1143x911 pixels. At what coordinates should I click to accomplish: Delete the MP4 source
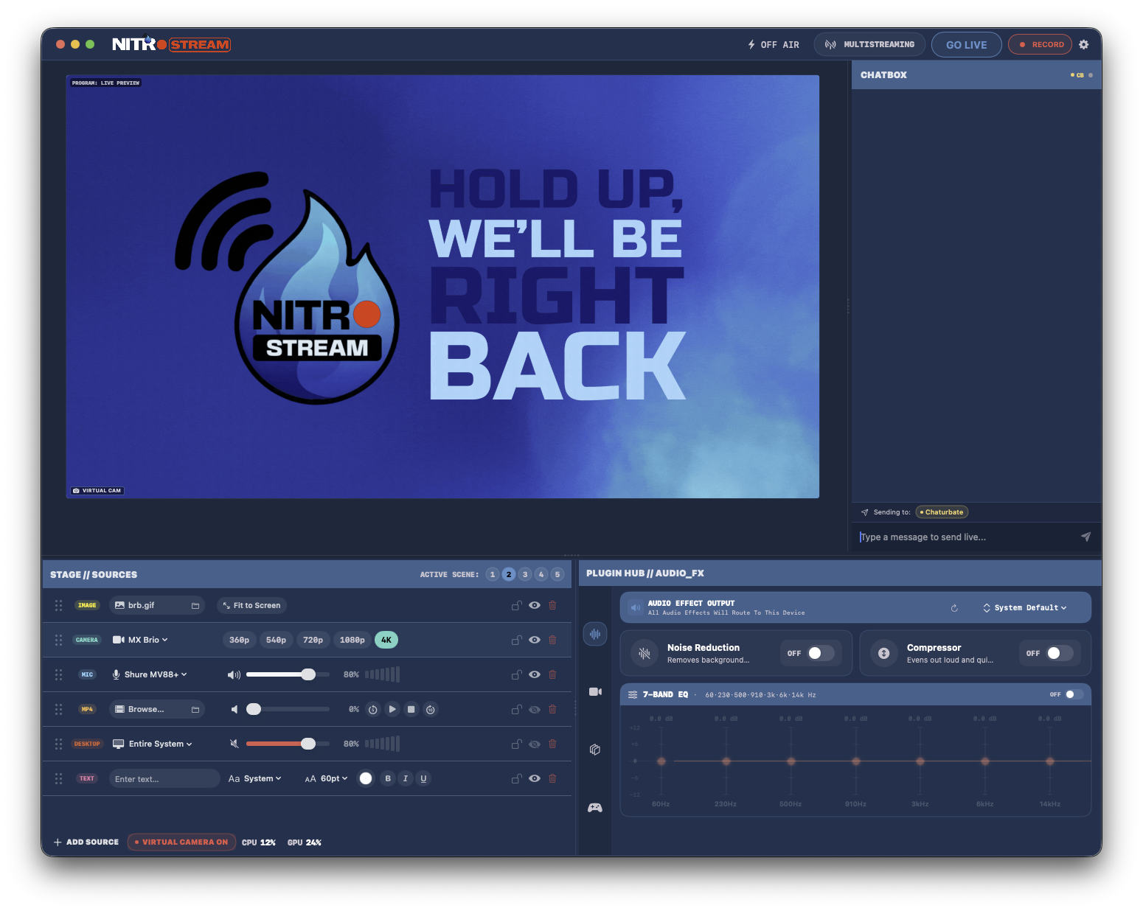click(x=552, y=709)
